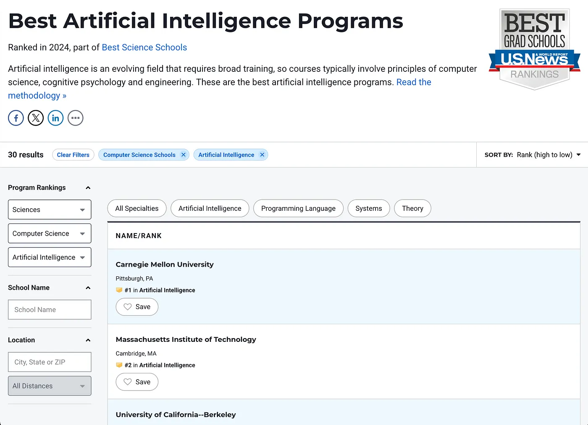
Task: Open the Artificial Intelligence sidebar dropdown
Action: (50, 257)
